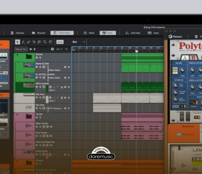The image size is (202, 174).
Task: Open HPF Frequency parameter dropdown
Action: pyautogui.click(x=47, y=108)
